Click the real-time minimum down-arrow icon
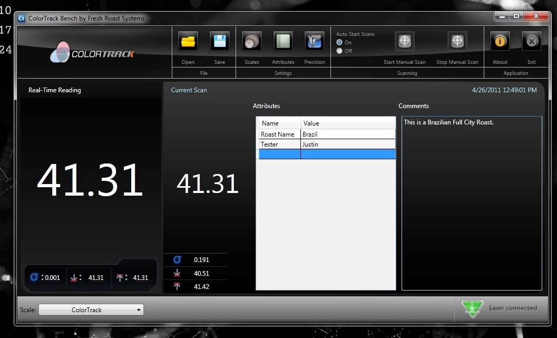Image resolution: width=557 pixels, height=338 pixels. [x=74, y=277]
